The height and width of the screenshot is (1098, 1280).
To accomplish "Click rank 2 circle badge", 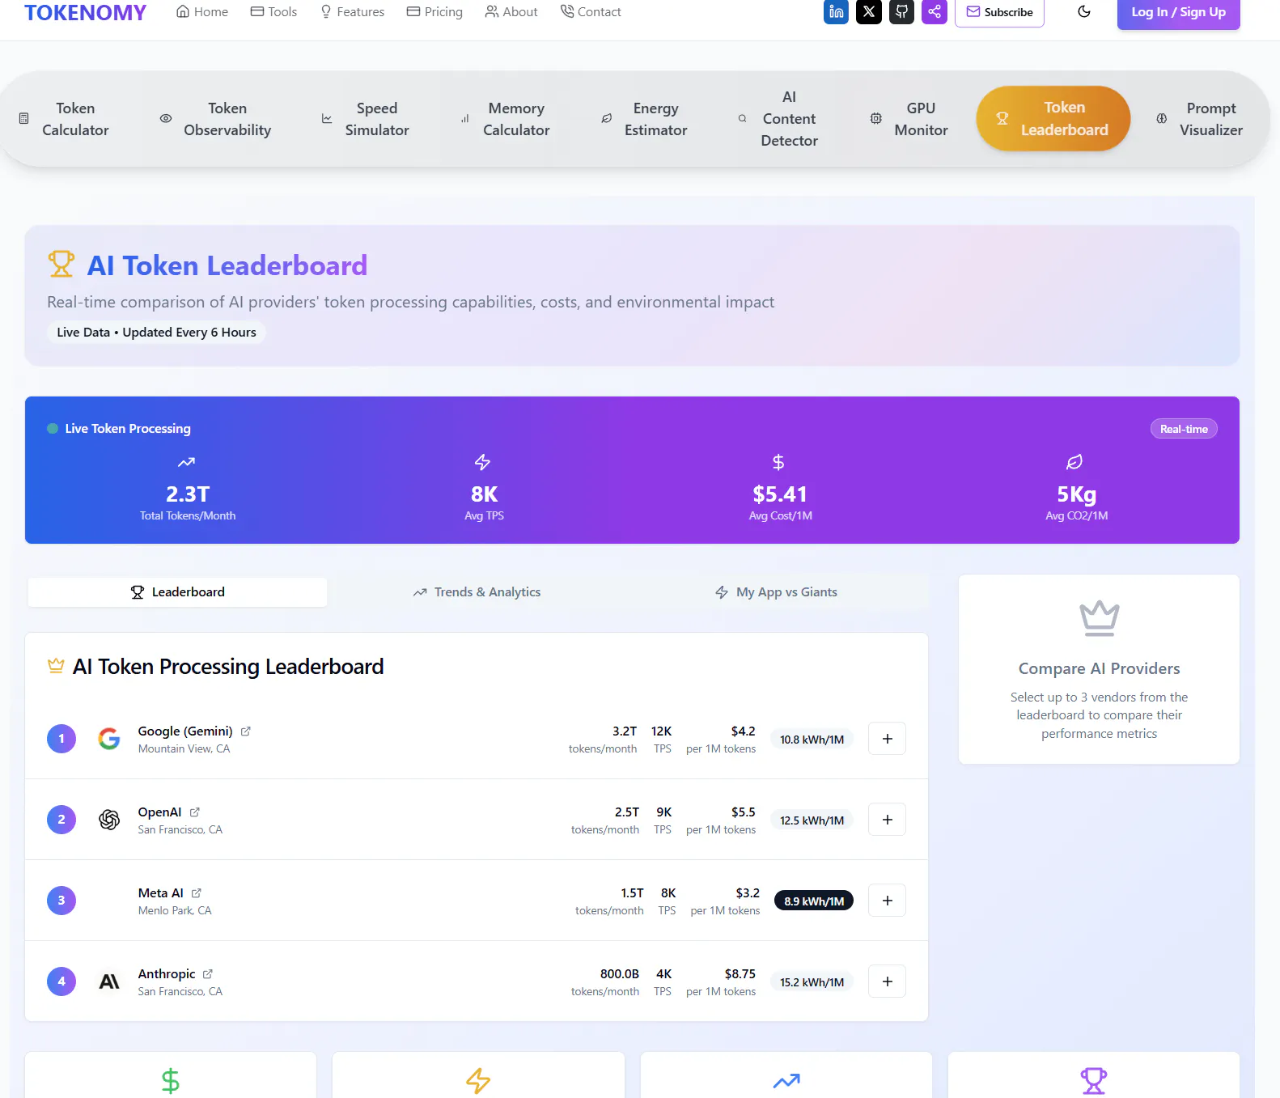I will click(x=61, y=820).
